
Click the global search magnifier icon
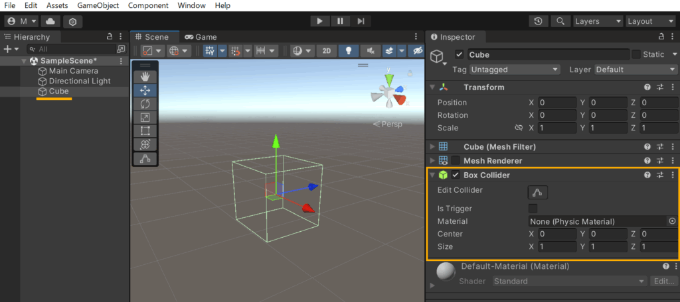pyautogui.click(x=560, y=21)
